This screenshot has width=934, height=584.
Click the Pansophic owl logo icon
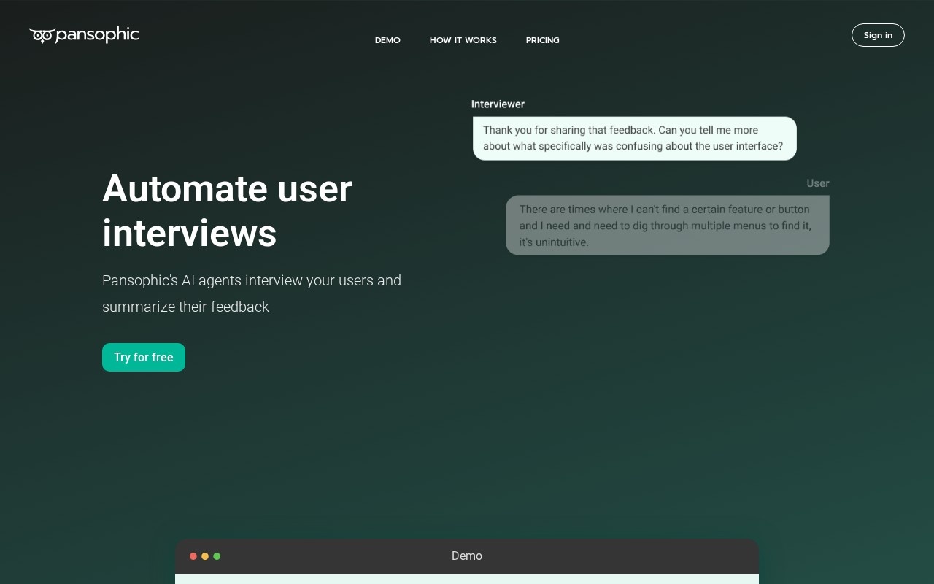[42, 35]
